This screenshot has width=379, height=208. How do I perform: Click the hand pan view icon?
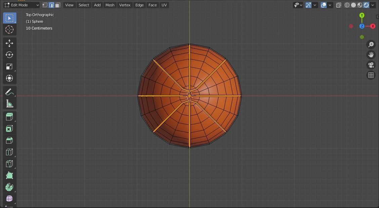[371, 55]
